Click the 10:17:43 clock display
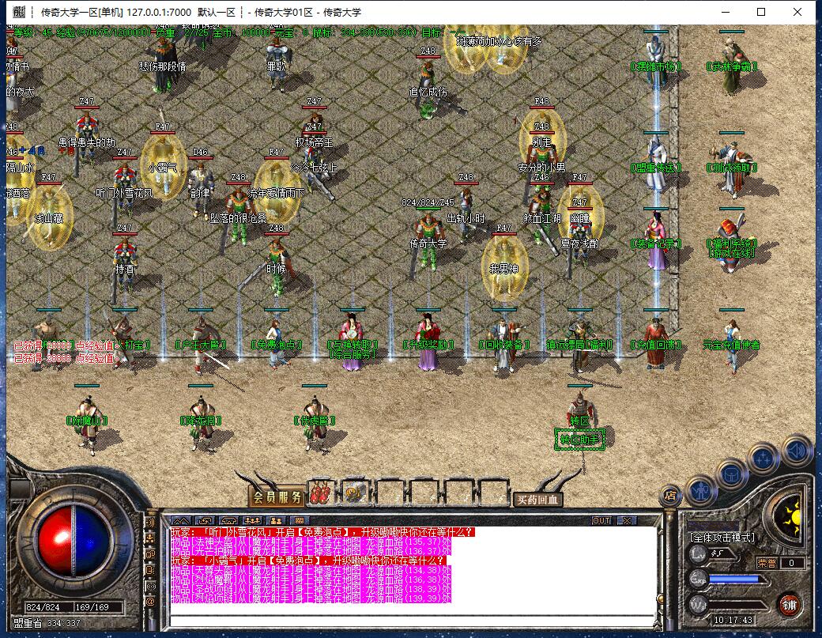 coord(733,620)
